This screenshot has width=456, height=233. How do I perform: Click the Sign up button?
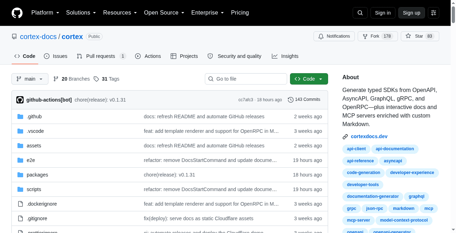coord(411,13)
